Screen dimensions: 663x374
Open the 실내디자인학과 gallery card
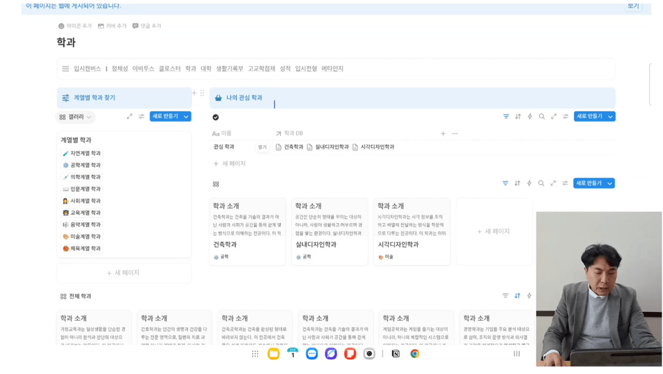pyautogui.click(x=330, y=232)
